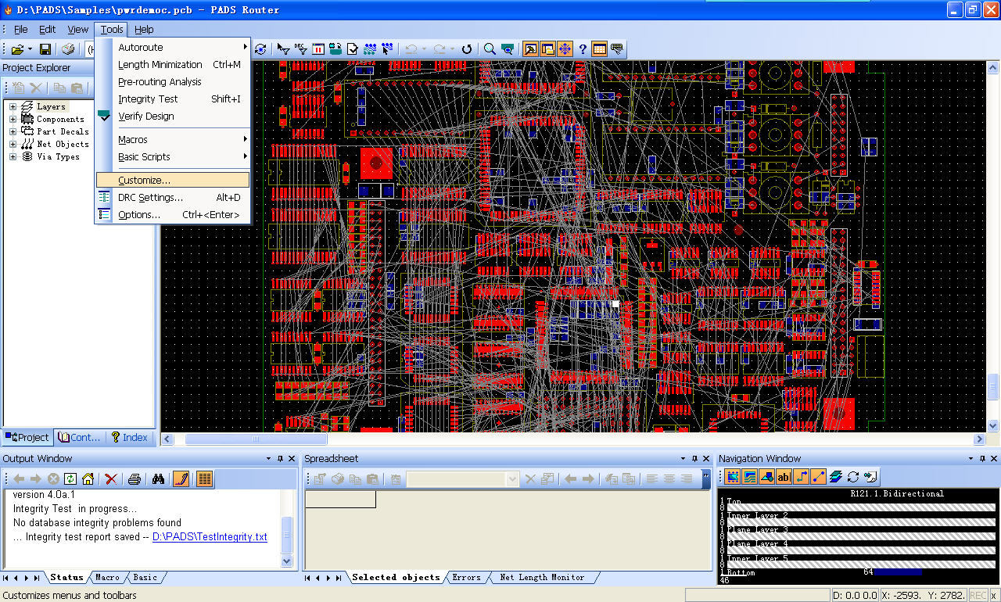Click the REC indicator in status bar
This screenshot has height=602, width=1001.
pyautogui.click(x=978, y=596)
